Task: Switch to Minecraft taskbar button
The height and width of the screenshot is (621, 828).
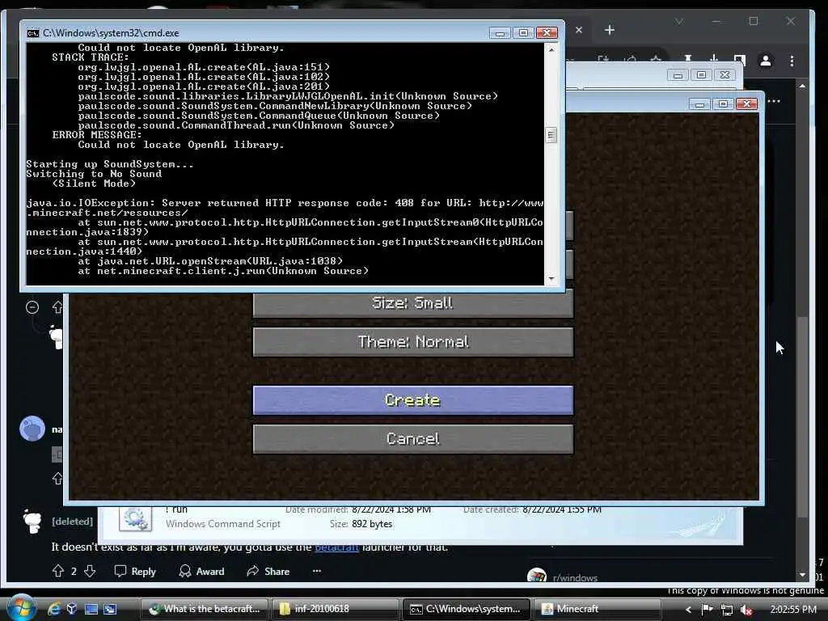Action: [597, 609]
